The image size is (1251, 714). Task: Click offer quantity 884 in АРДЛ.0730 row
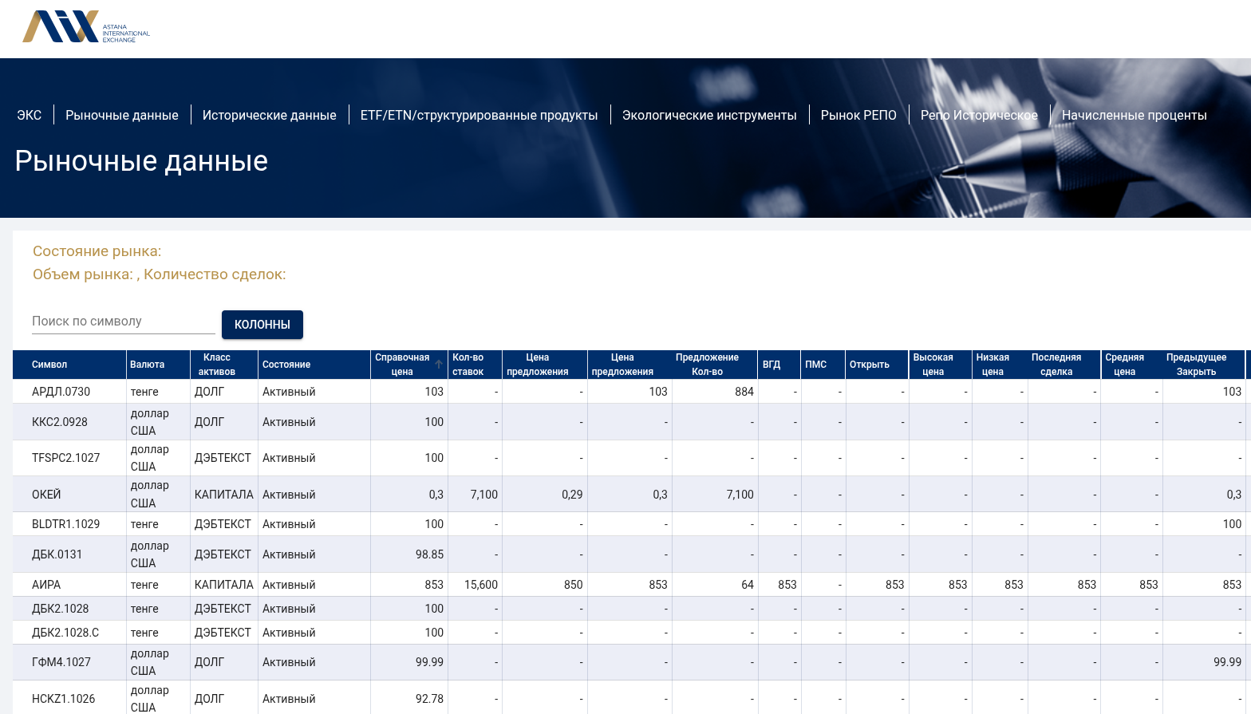pyautogui.click(x=744, y=392)
